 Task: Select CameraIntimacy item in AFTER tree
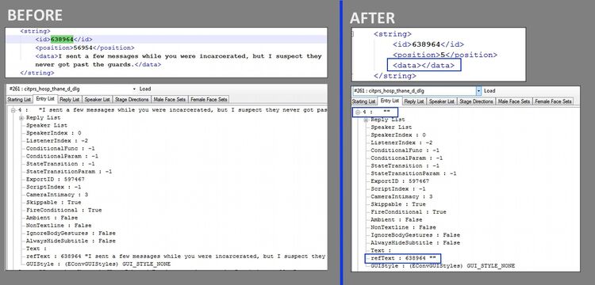401,197
